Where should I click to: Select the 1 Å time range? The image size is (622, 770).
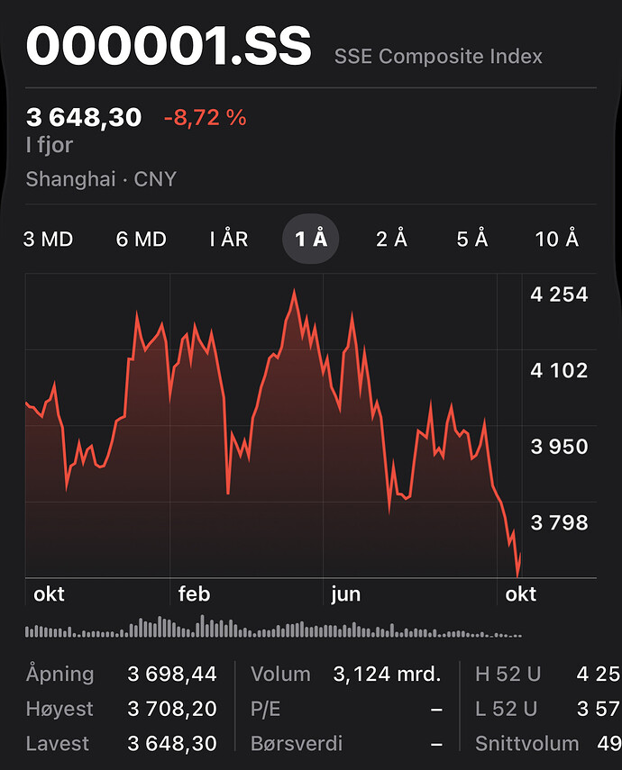tap(310, 239)
